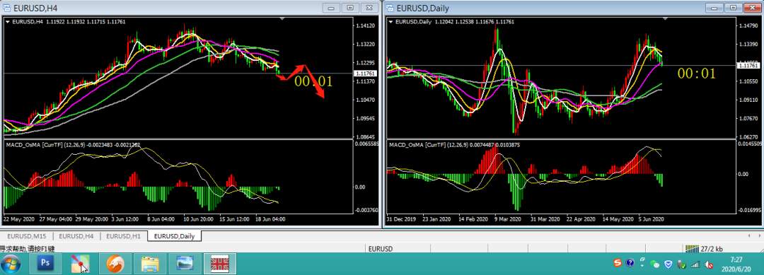Switch to the EURUSD,M15 chart tab

coord(26,236)
